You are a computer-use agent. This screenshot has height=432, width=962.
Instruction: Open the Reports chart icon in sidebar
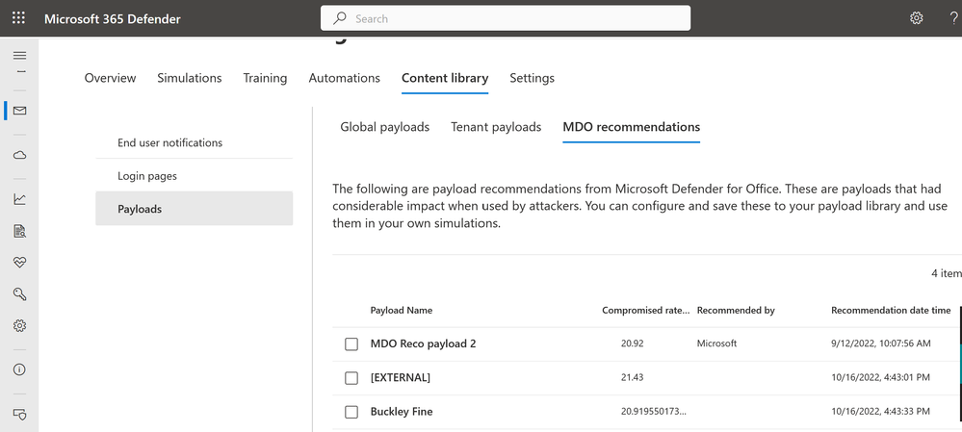[19, 199]
